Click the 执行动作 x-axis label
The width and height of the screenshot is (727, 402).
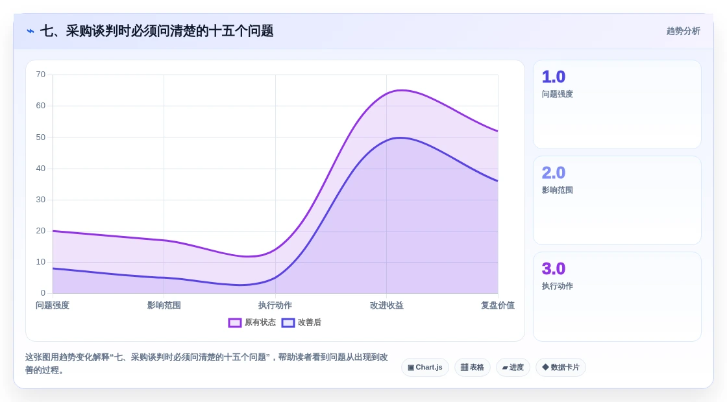(275, 305)
